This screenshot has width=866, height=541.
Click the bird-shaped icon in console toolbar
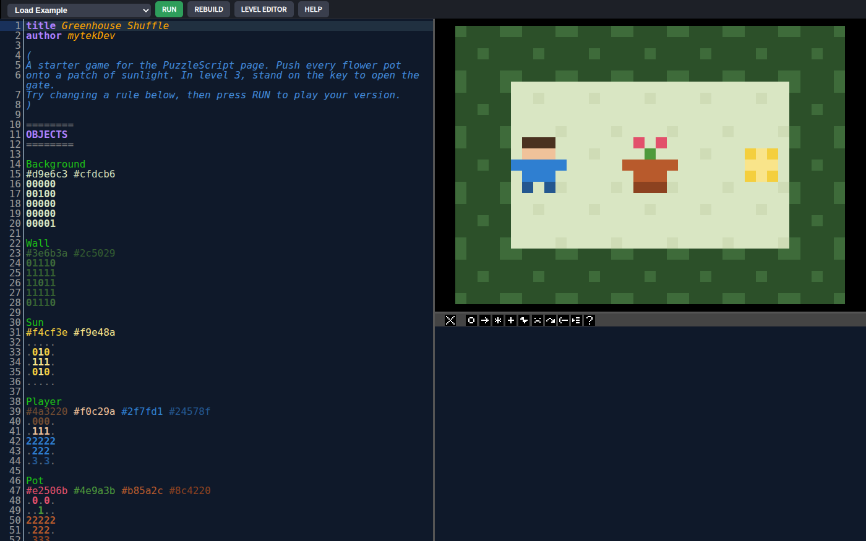coord(524,320)
